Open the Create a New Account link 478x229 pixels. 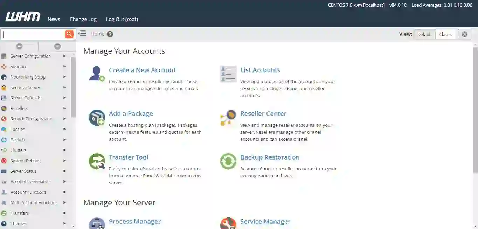(143, 70)
